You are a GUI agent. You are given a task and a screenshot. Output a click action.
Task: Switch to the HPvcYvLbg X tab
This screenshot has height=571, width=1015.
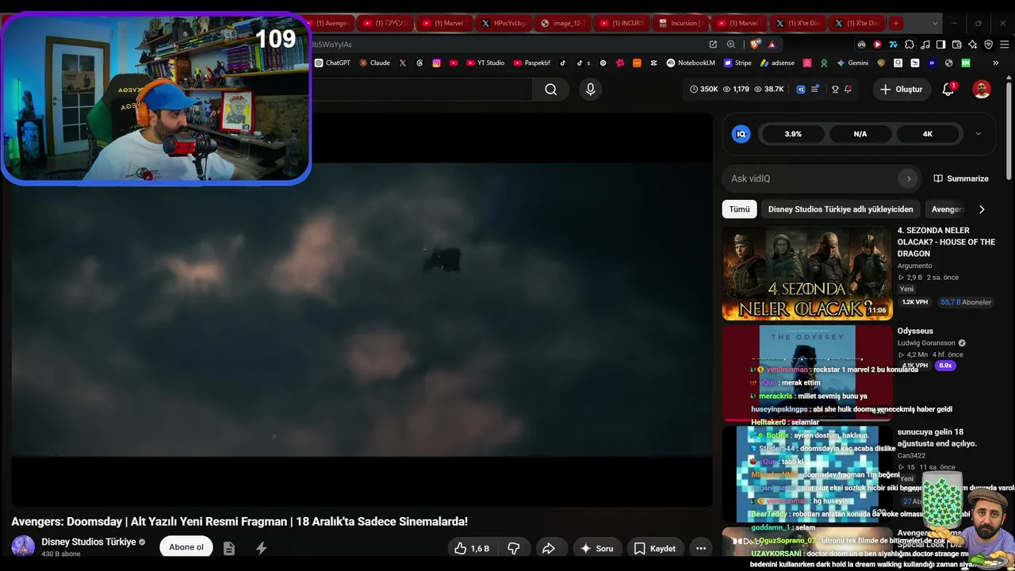click(503, 23)
